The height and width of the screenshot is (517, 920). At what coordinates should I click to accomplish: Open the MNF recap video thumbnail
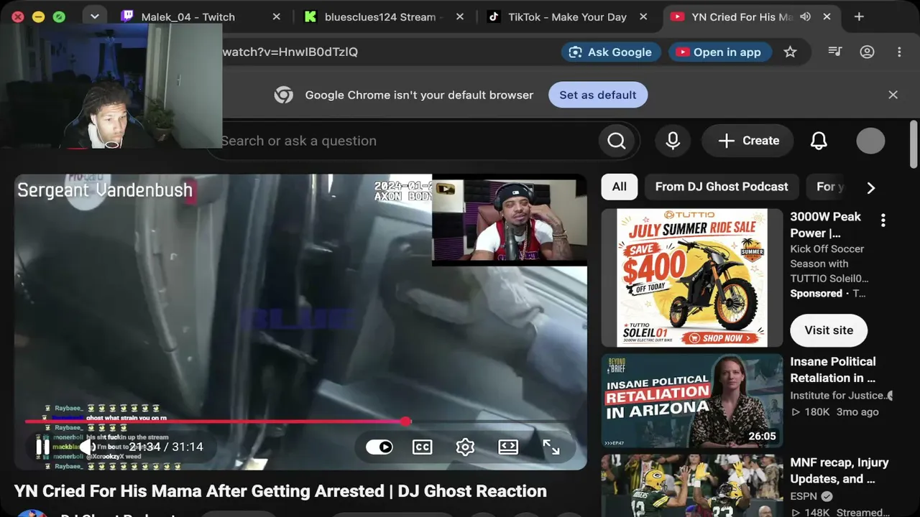(x=692, y=485)
